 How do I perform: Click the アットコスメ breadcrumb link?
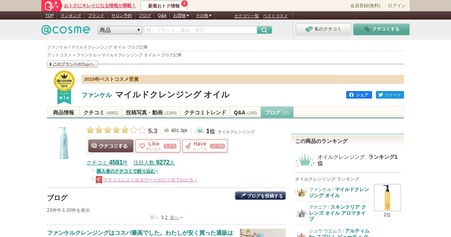(x=59, y=55)
